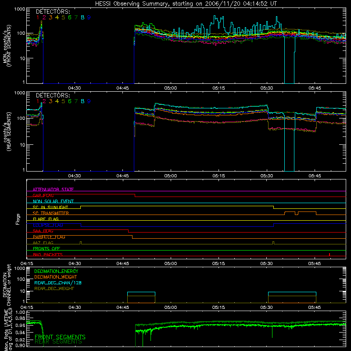Viewport: 351px width, 351px height.
Task: Select the ATTENUATOR_STATE flag label
Action: 53,190
